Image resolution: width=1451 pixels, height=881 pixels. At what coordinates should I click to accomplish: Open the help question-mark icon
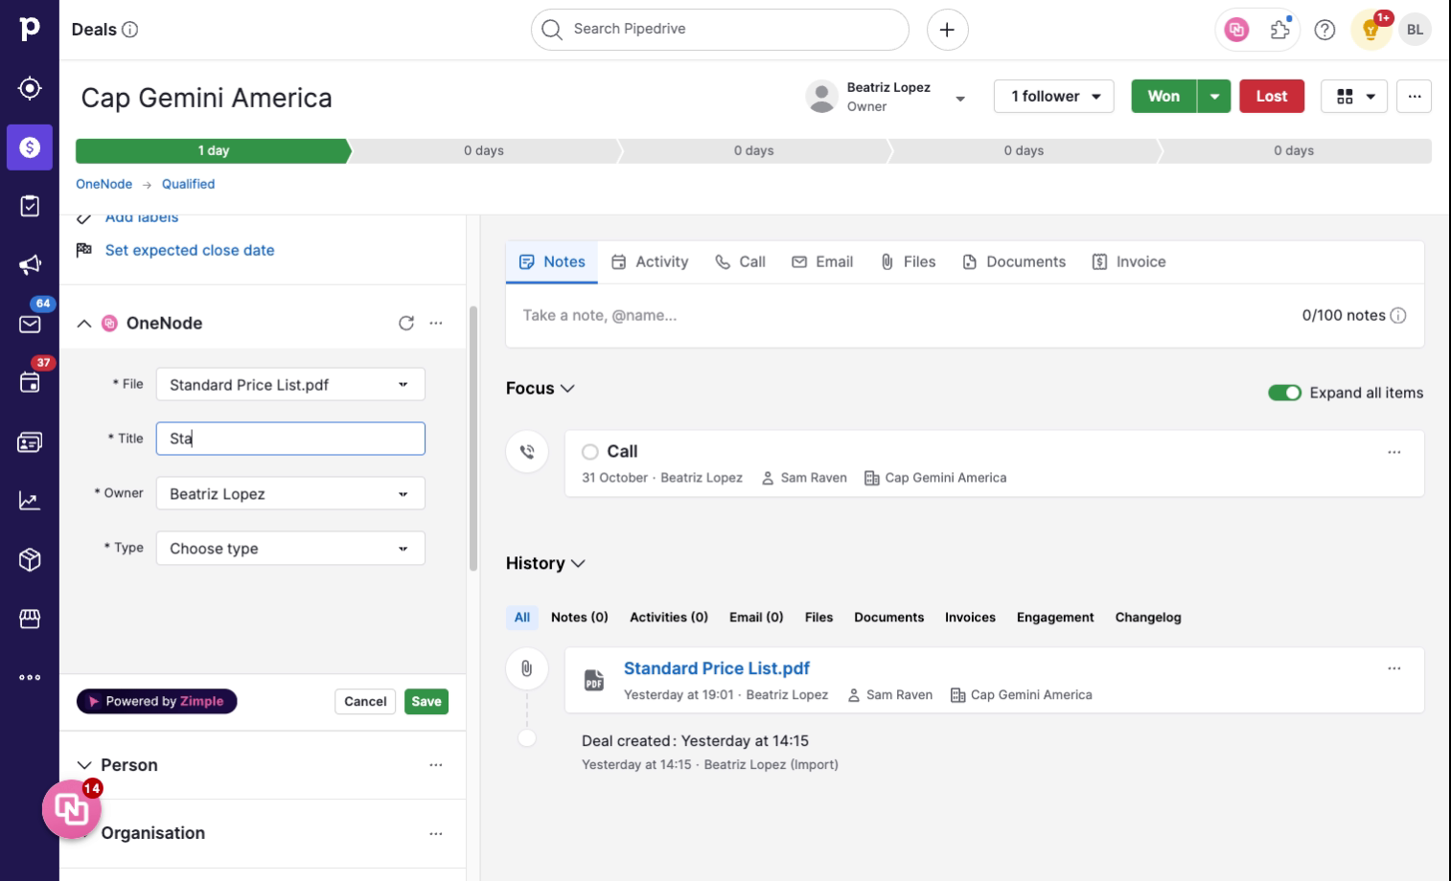click(x=1324, y=30)
